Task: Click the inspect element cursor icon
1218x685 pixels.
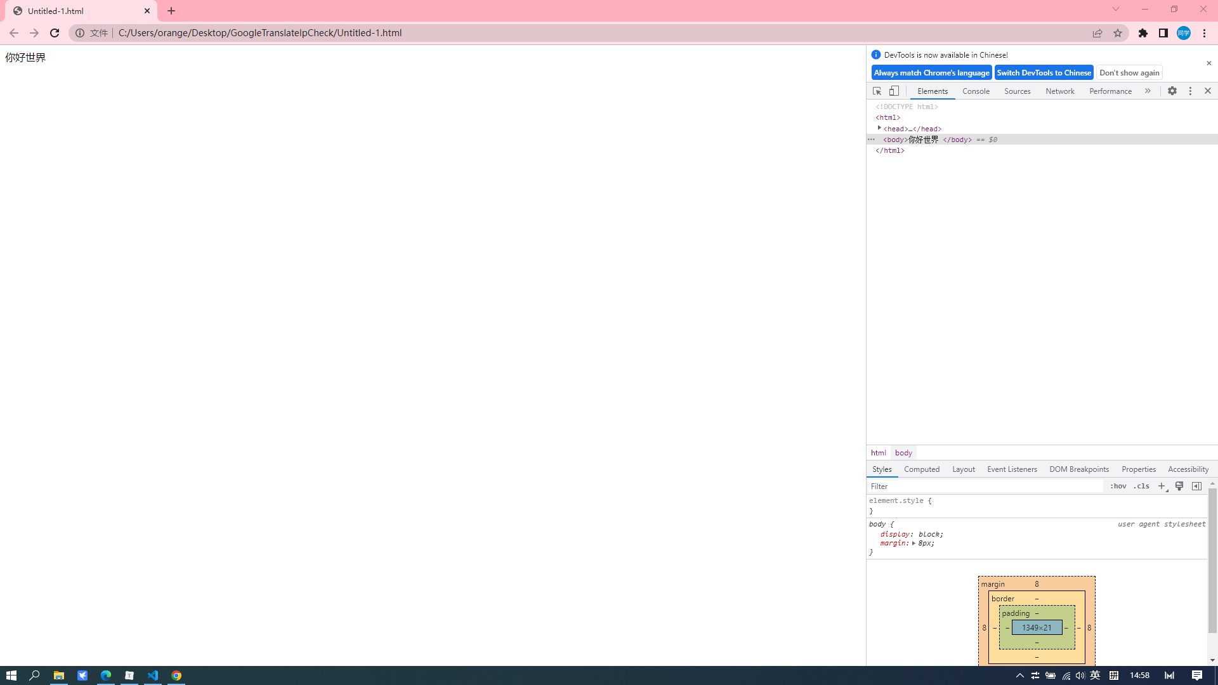Action: [877, 90]
